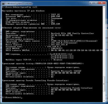Click the MAC address 50-46-5D-8E-4D-7B
Image resolution: width=108 pixels, height=104 pixels.
pyautogui.click(x=62, y=35)
